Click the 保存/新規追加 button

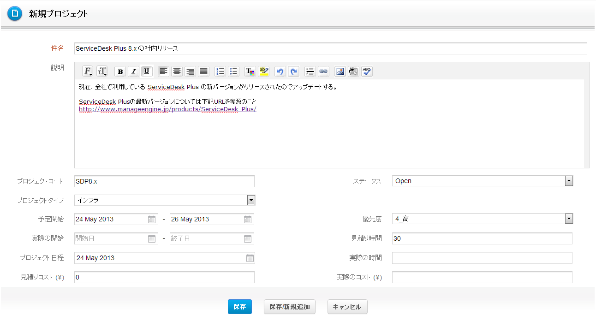(x=290, y=307)
